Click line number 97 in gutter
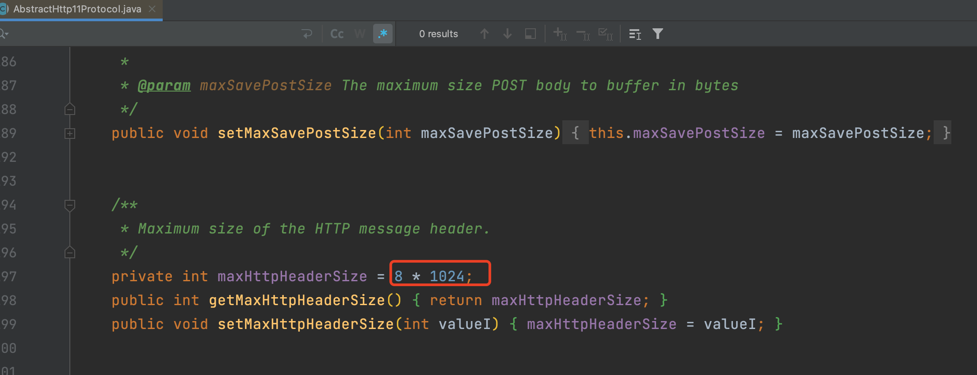This screenshot has height=375, width=977. 8,276
